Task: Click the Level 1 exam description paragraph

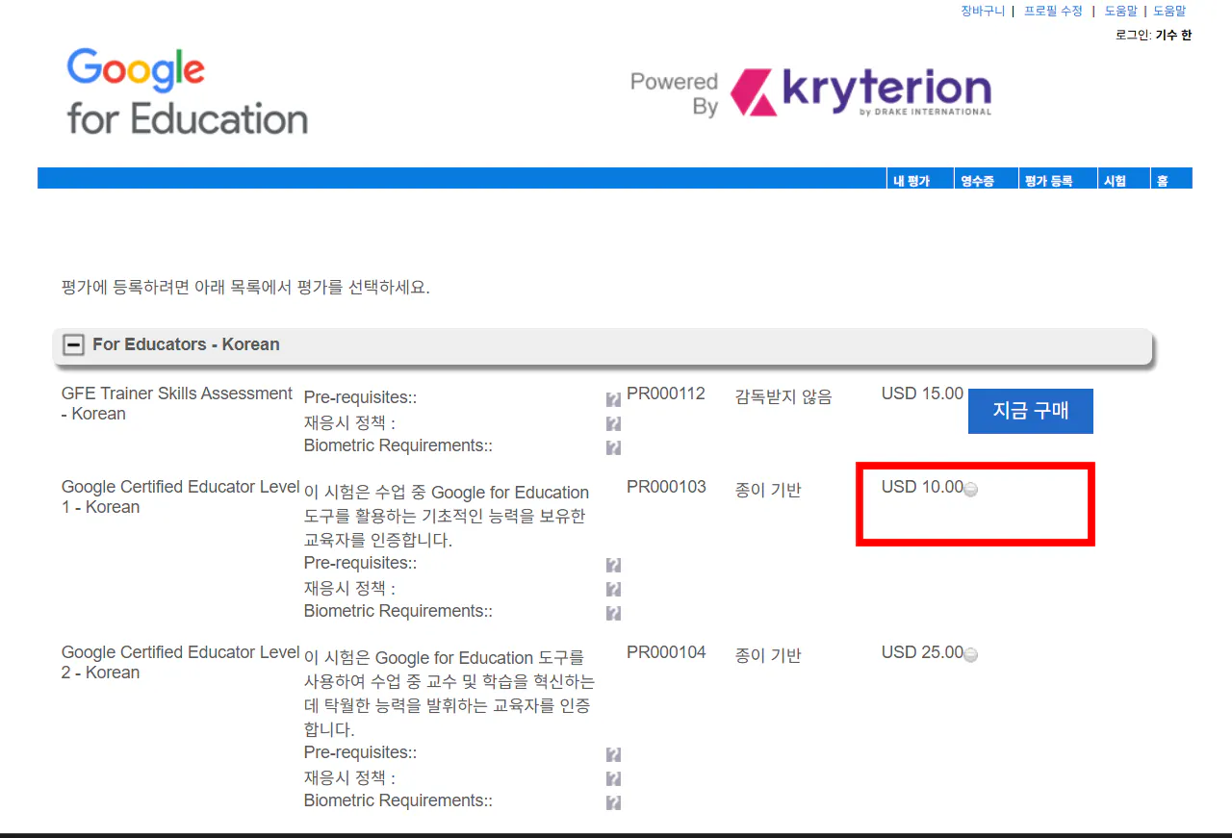Action: pyautogui.click(x=447, y=517)
